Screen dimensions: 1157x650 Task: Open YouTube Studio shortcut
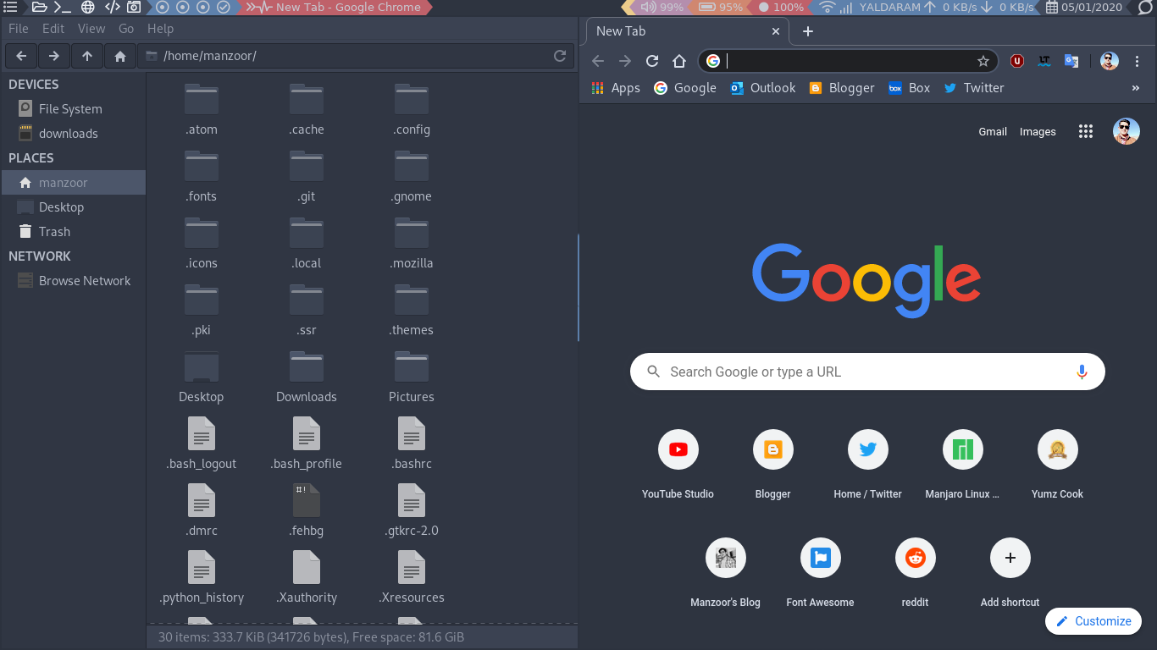click(x=678, y=463)
